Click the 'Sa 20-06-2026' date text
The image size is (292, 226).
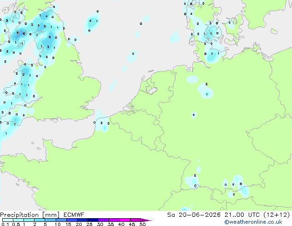point(194,215)
